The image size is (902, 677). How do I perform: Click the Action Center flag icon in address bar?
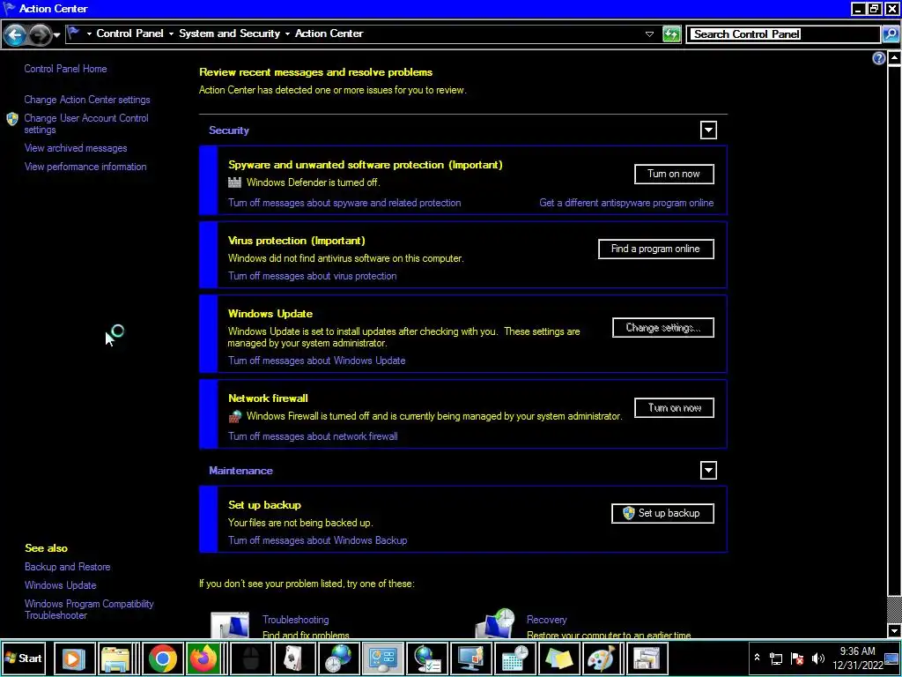tap(74, 33)
